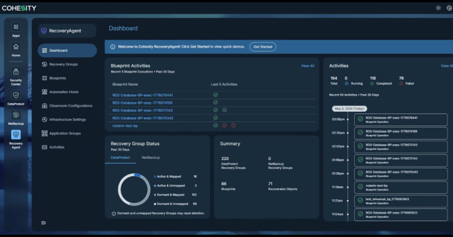
Task: Open RDS-Database-BP-exec-1778074159 blueprint link
Action: point(142,103)
